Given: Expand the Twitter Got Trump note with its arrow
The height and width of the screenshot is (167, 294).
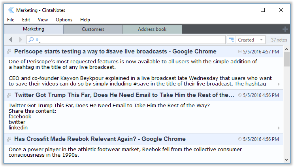Looking at the screenshot, I should [x=279, y=128].
